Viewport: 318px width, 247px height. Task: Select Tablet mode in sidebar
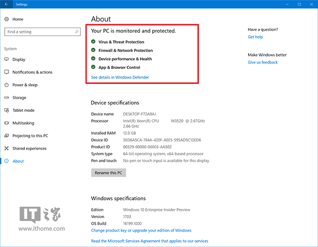(x=23, y=110)
